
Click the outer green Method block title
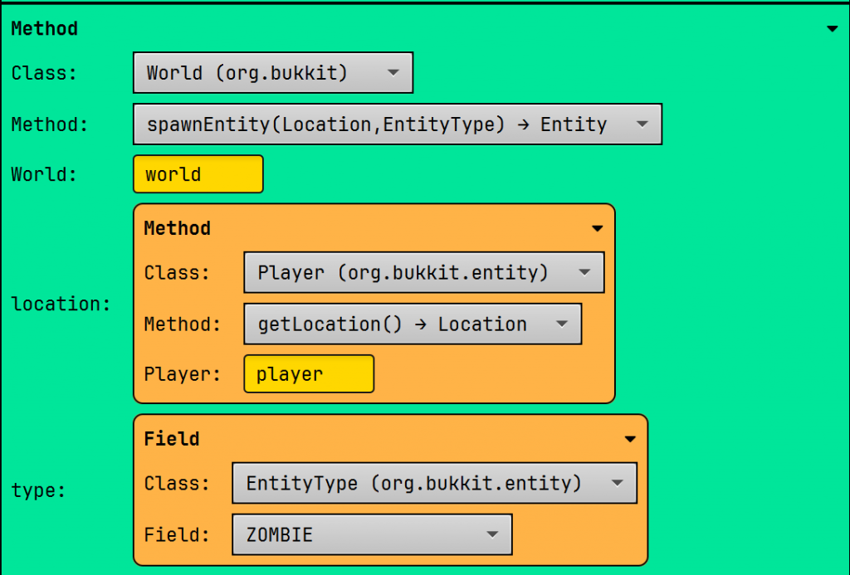(x=45, y=29)
